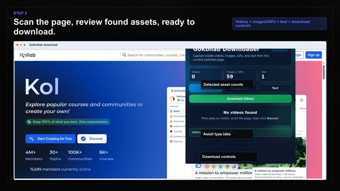This screenshot has height=191, width=340.
Task: Click the 'No videos found' message
Action: (x=240, y=112)
